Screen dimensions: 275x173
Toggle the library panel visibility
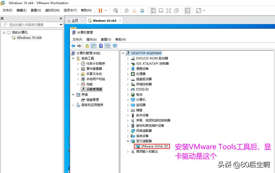(x=153, y=11)
